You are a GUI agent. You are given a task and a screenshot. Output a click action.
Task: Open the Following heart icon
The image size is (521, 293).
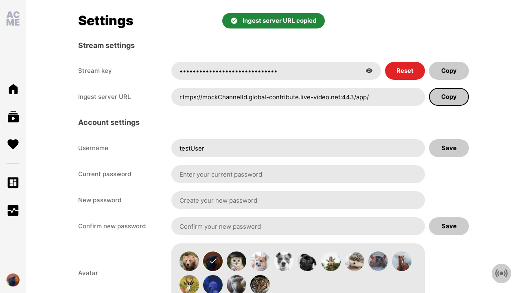coord(13,144)
